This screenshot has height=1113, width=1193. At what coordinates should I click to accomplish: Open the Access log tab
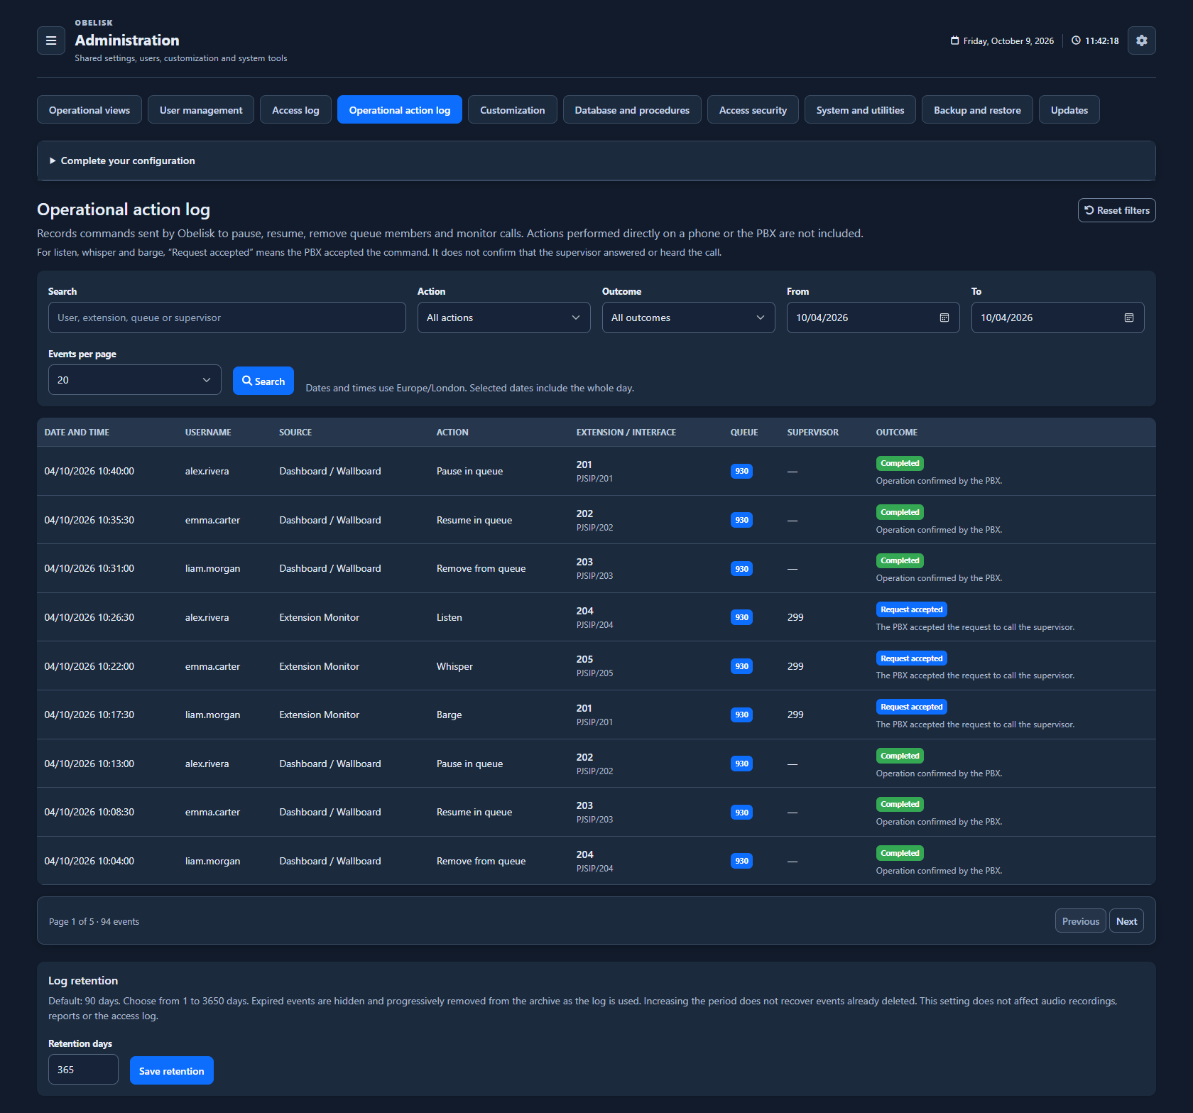(x=295, y=110)
